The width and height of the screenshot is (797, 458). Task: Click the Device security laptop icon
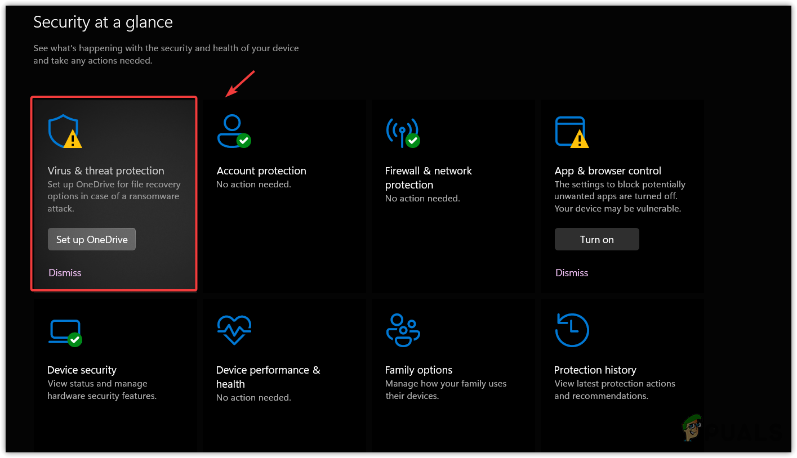[x=65, y=331]
